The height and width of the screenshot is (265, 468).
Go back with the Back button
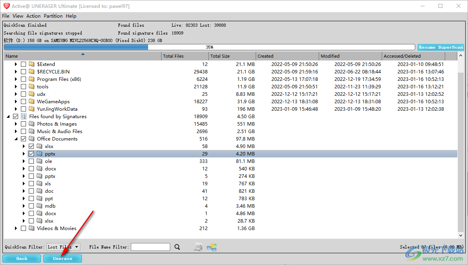(22, 258)
